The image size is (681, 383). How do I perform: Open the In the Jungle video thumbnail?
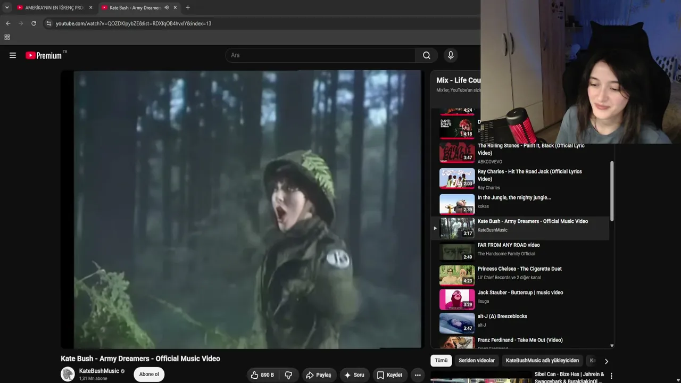[x=457, y=204]
